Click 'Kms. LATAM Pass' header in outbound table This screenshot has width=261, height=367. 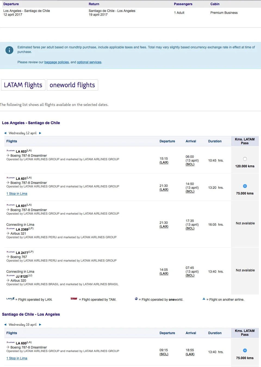(245, 141)
